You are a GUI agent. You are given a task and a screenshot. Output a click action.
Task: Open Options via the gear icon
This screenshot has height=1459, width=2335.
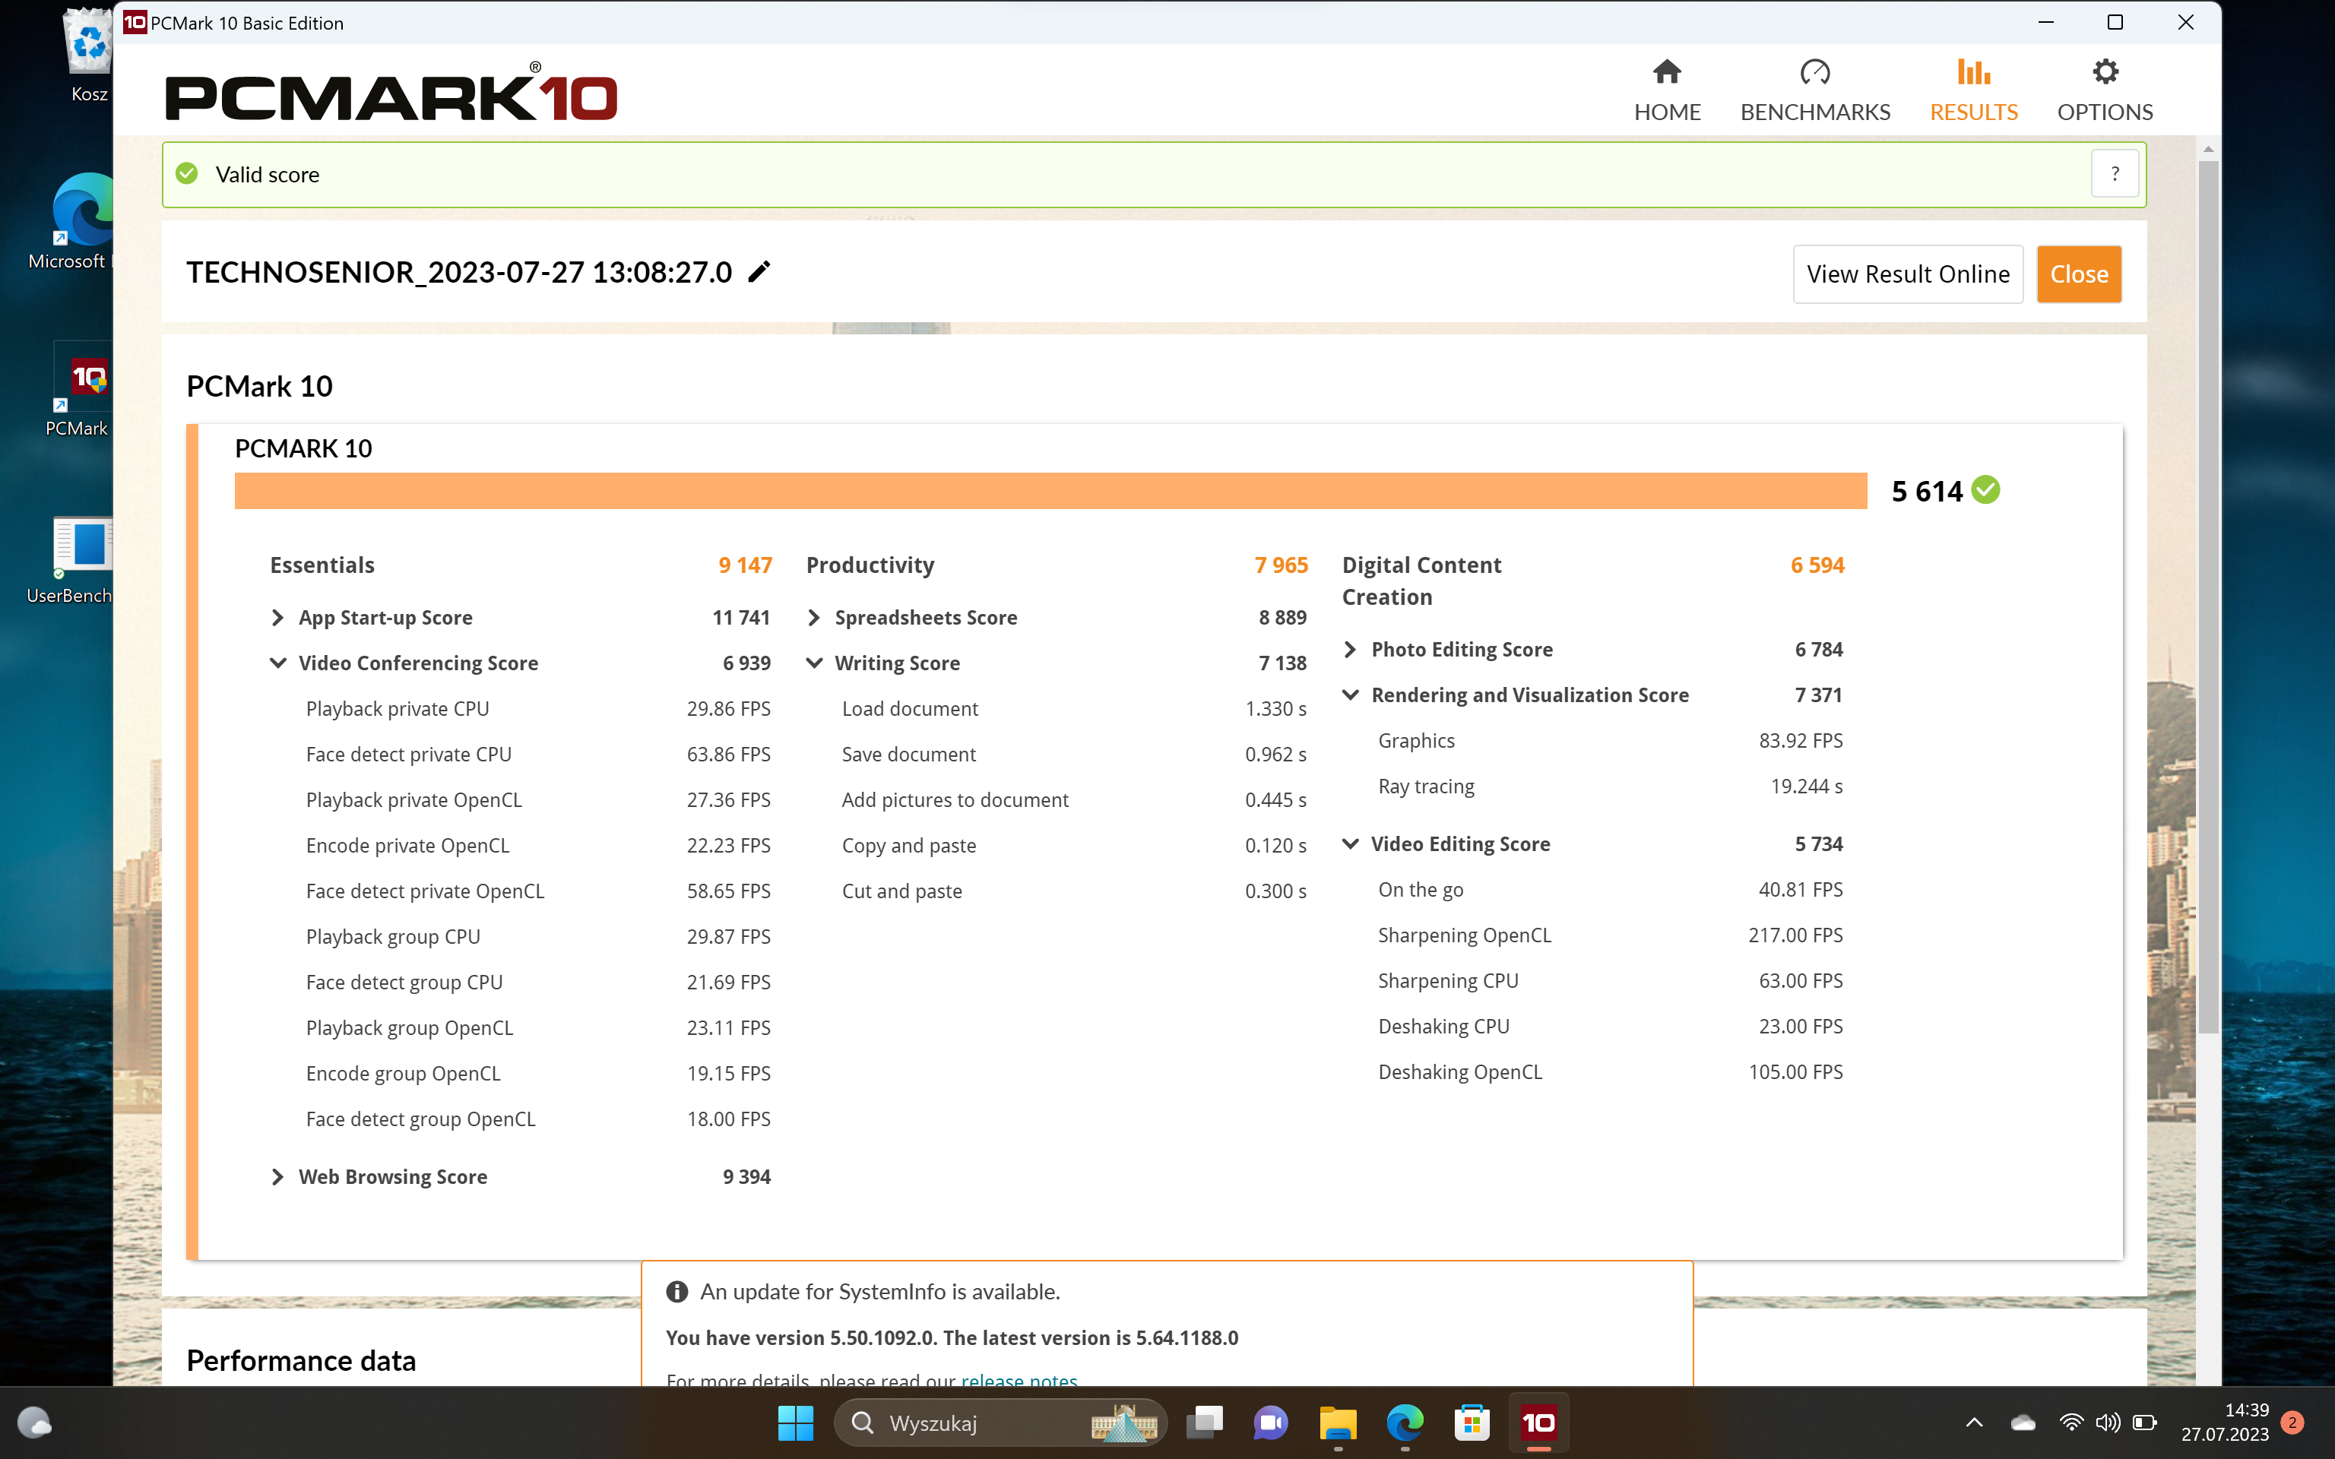coord(2105,72)
